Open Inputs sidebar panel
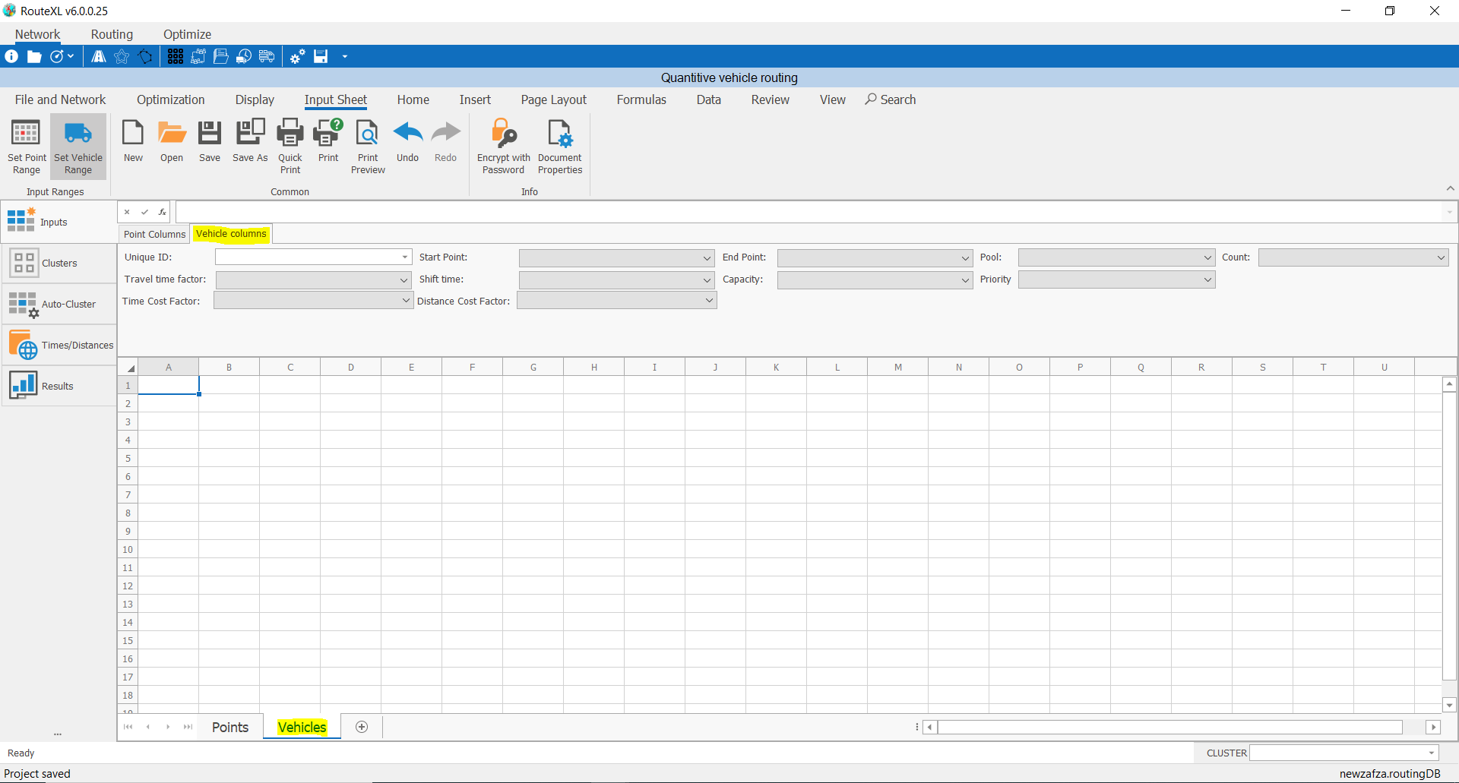Screen dimensions: 1459x783 59,222
